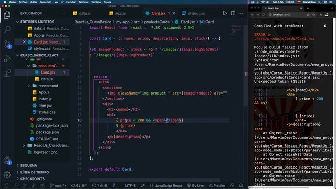Click the main branch status item
The image size is (336, 189).
point(58,185)
